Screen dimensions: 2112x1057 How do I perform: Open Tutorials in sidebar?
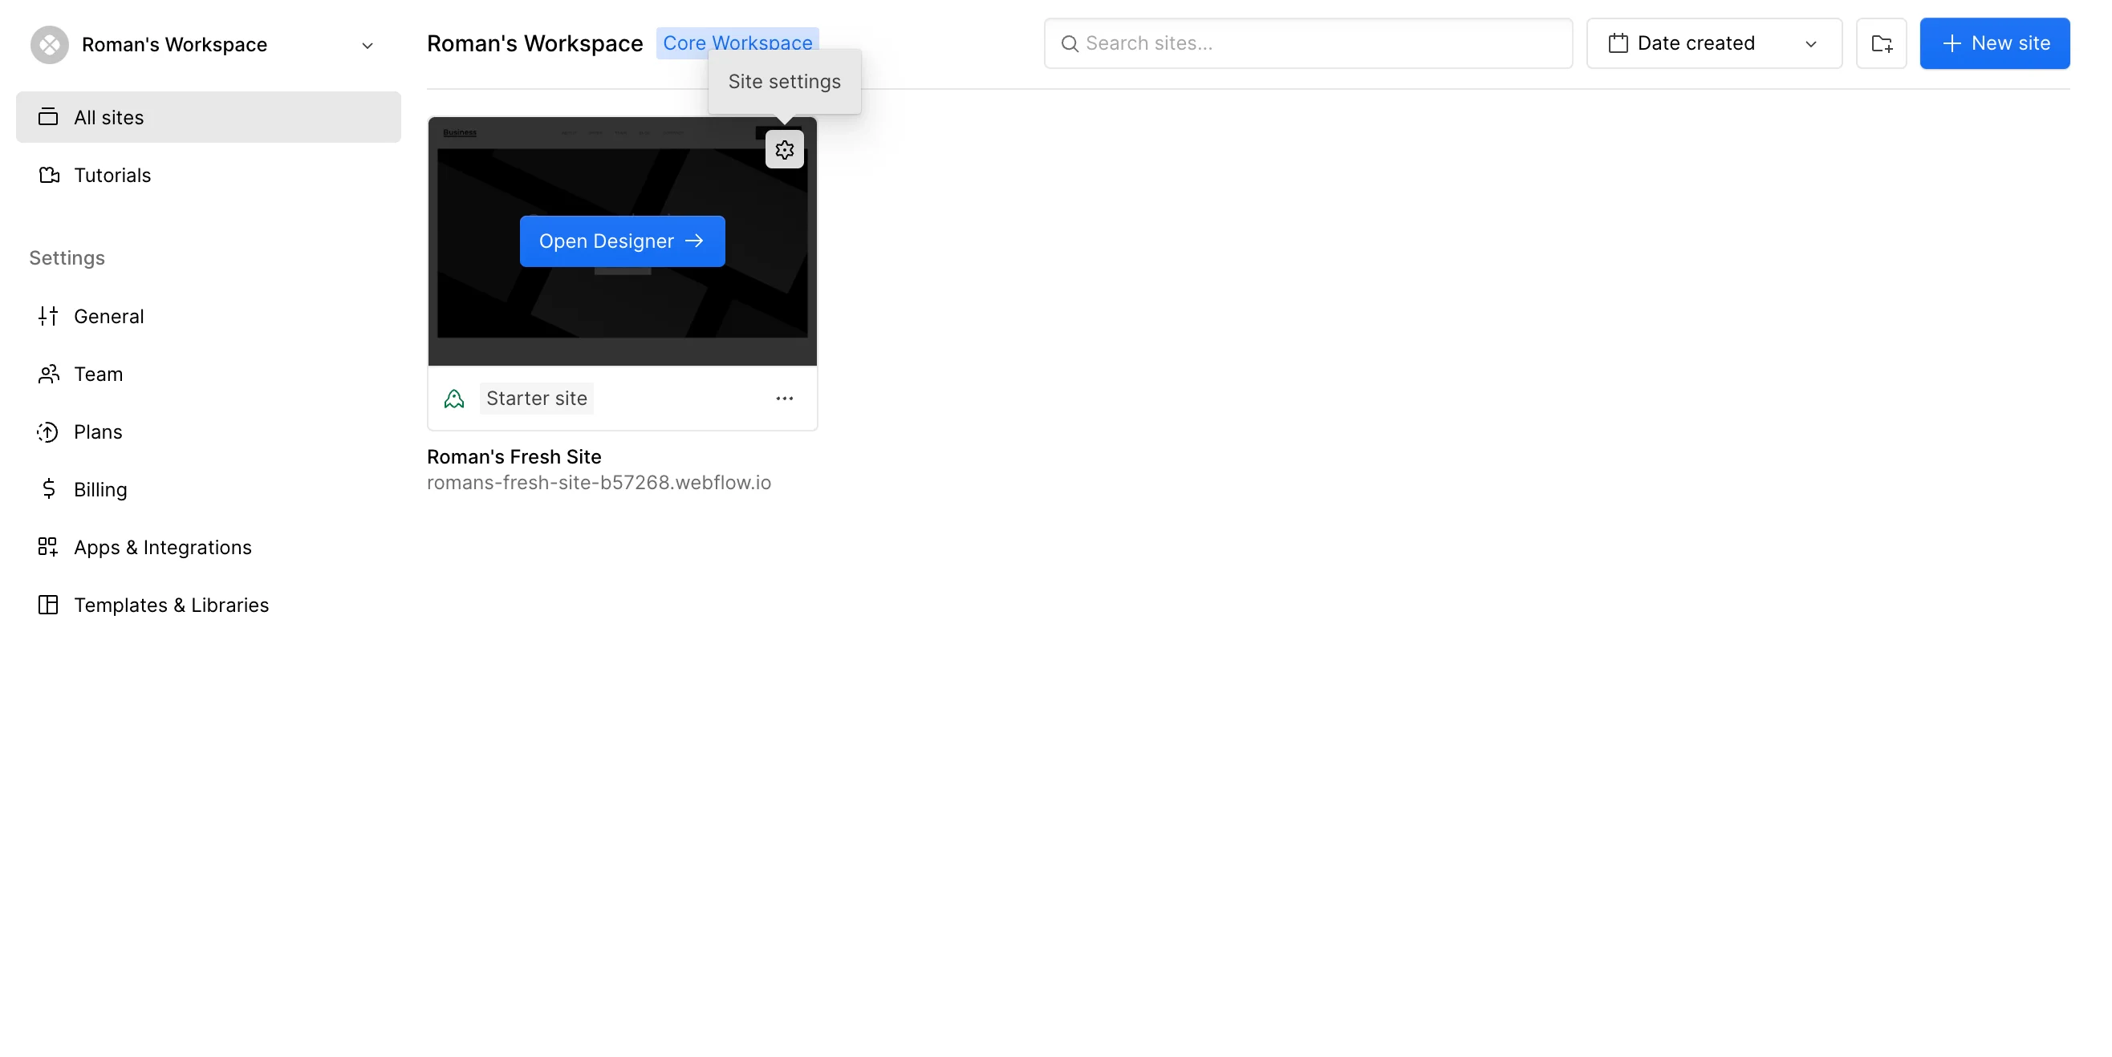209,176
